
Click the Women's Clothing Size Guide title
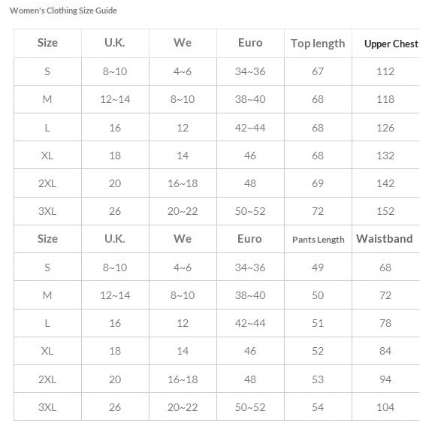63,11
